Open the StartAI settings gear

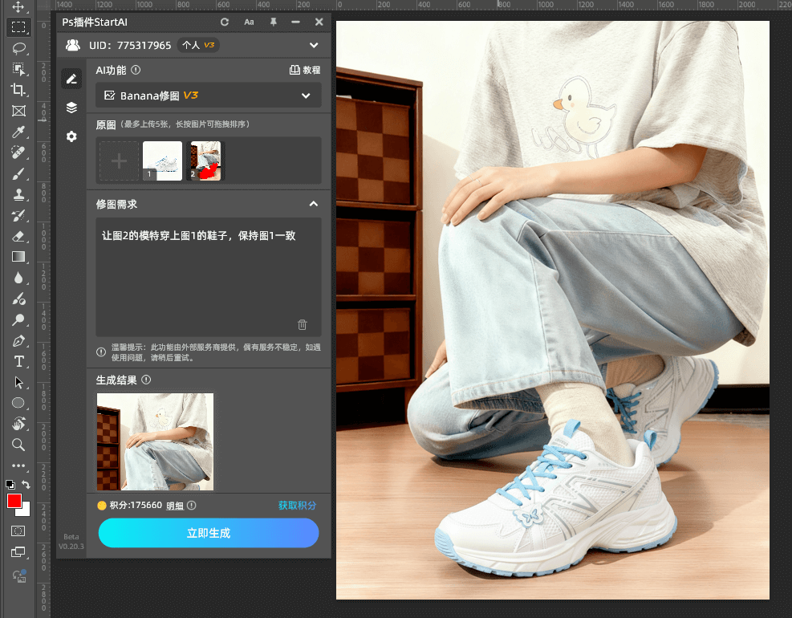[x=71, y=136]
